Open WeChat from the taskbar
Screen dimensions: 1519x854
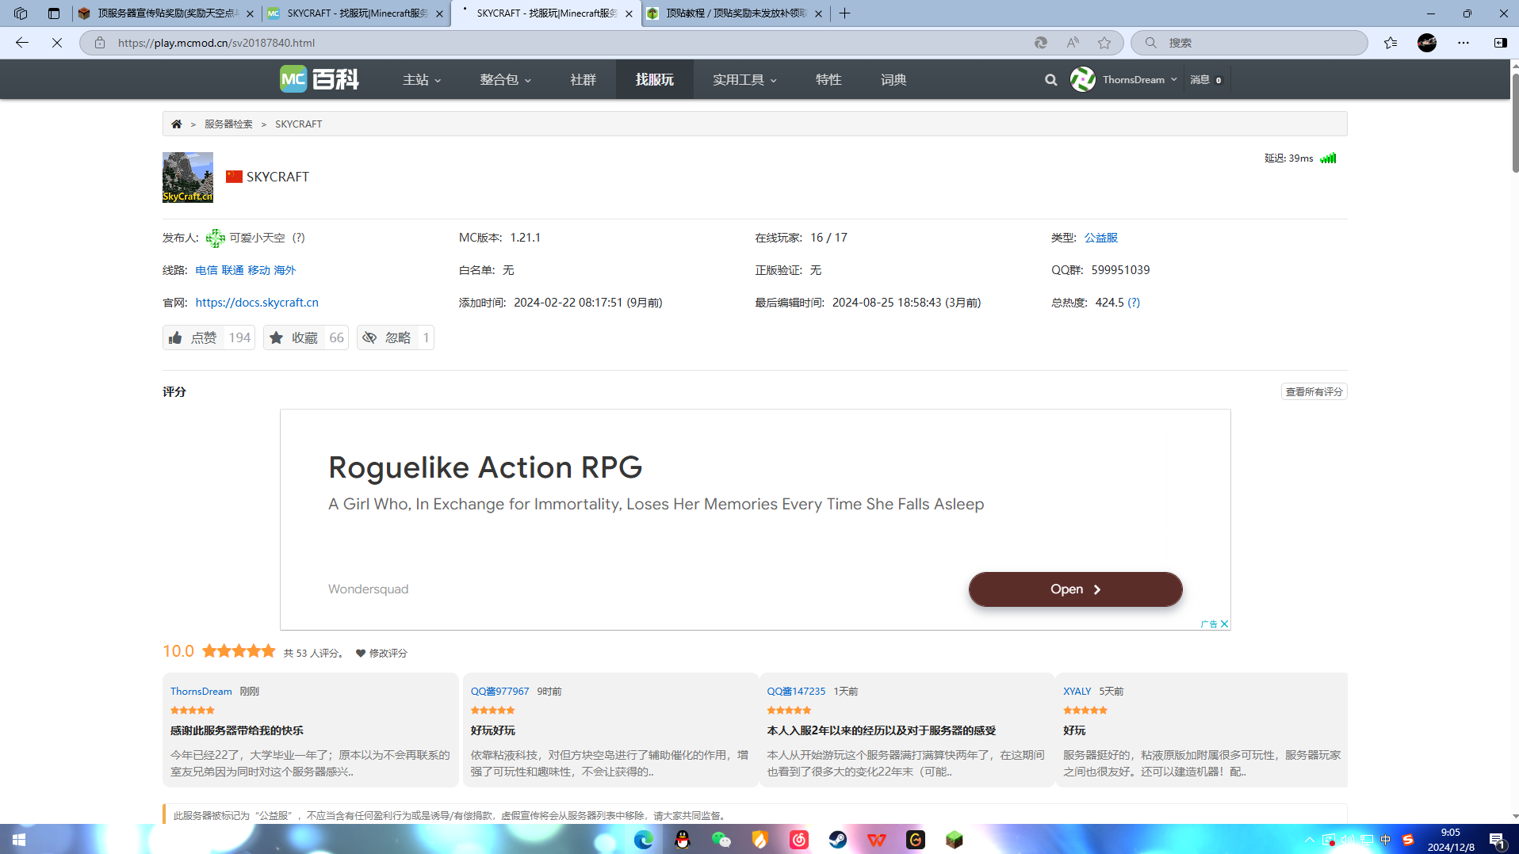pyautogui.click(x=721, y=840)
